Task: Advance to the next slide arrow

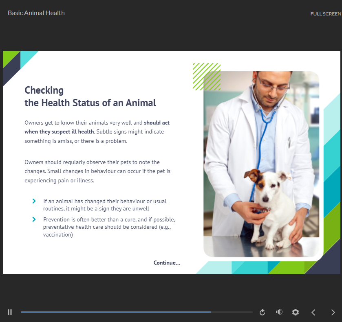Action: tap(333, 312)
